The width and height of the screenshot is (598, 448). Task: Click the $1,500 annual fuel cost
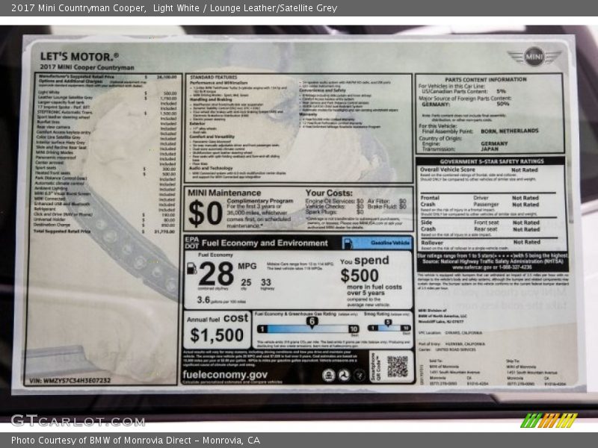coord(217,335)
